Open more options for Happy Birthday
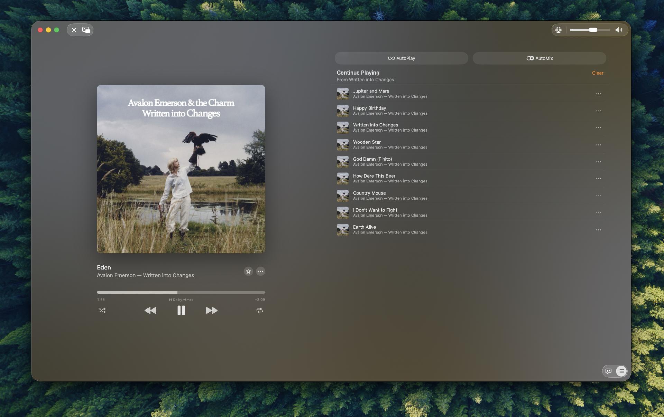664x417 pixels. coord(599,111)
